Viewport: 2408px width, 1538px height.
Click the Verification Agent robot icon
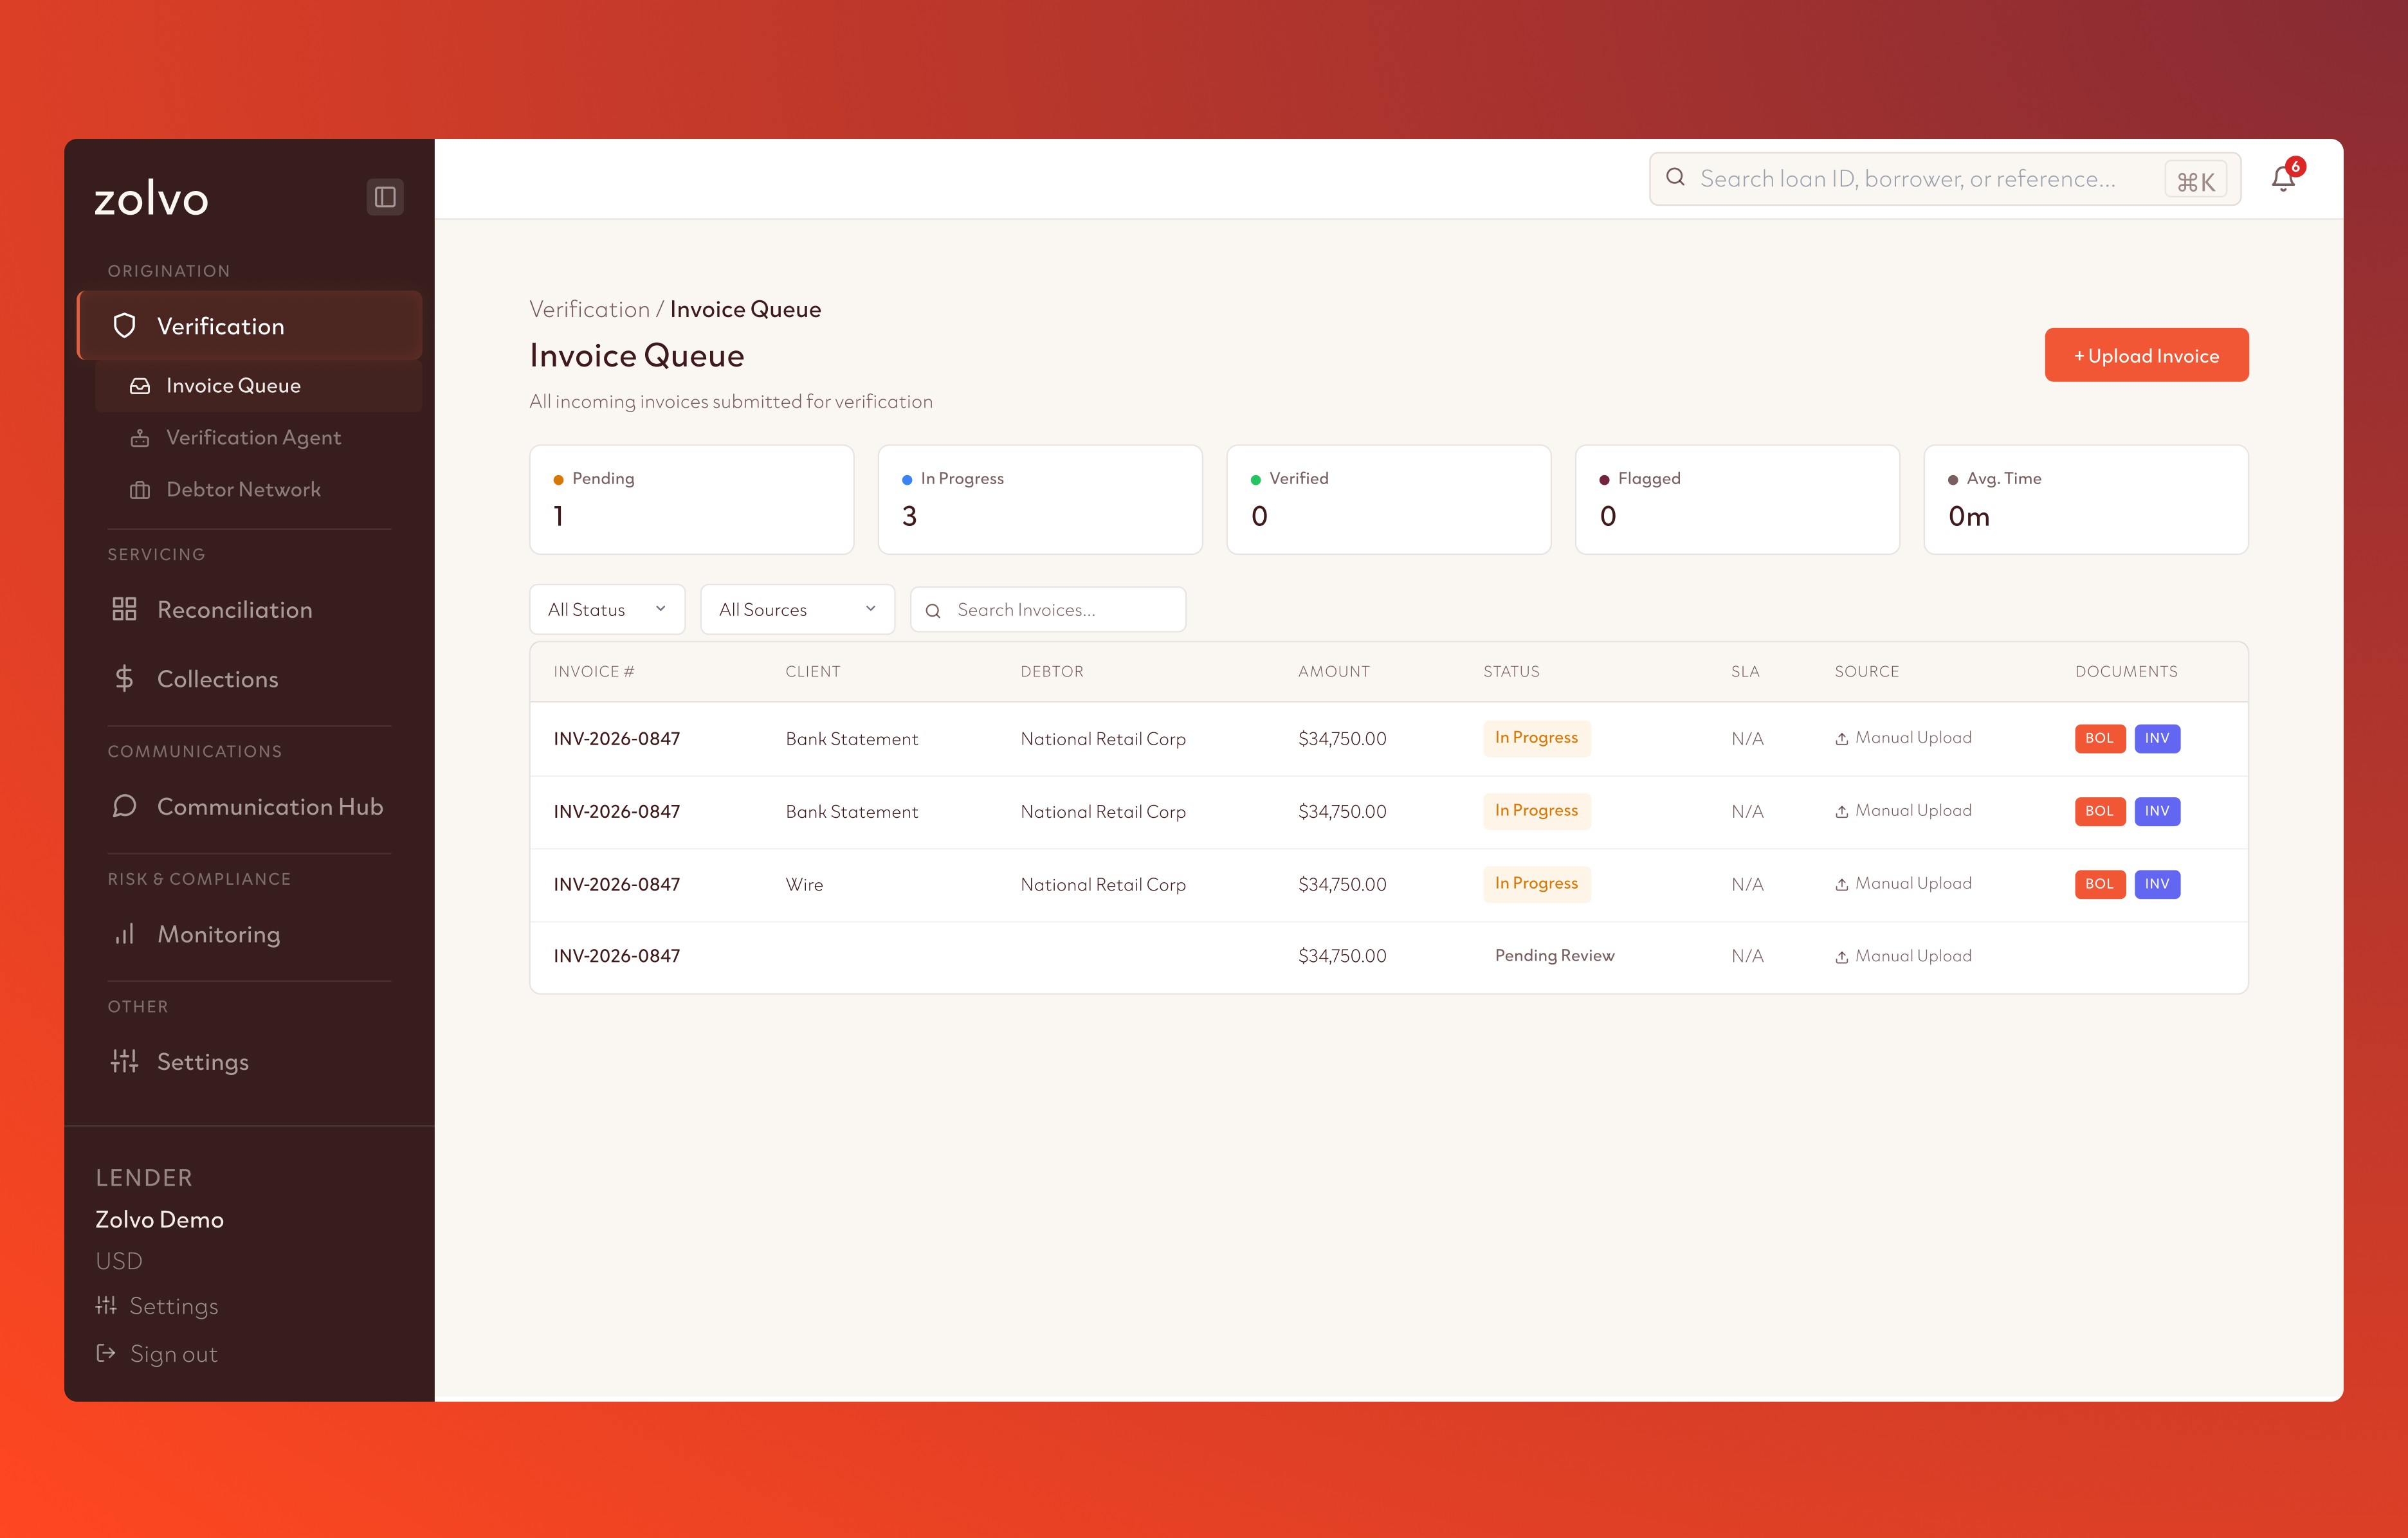140,438
